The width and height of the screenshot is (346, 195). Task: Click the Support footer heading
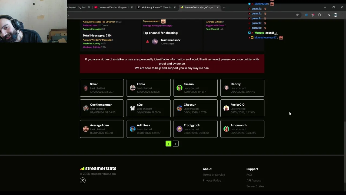252,169
